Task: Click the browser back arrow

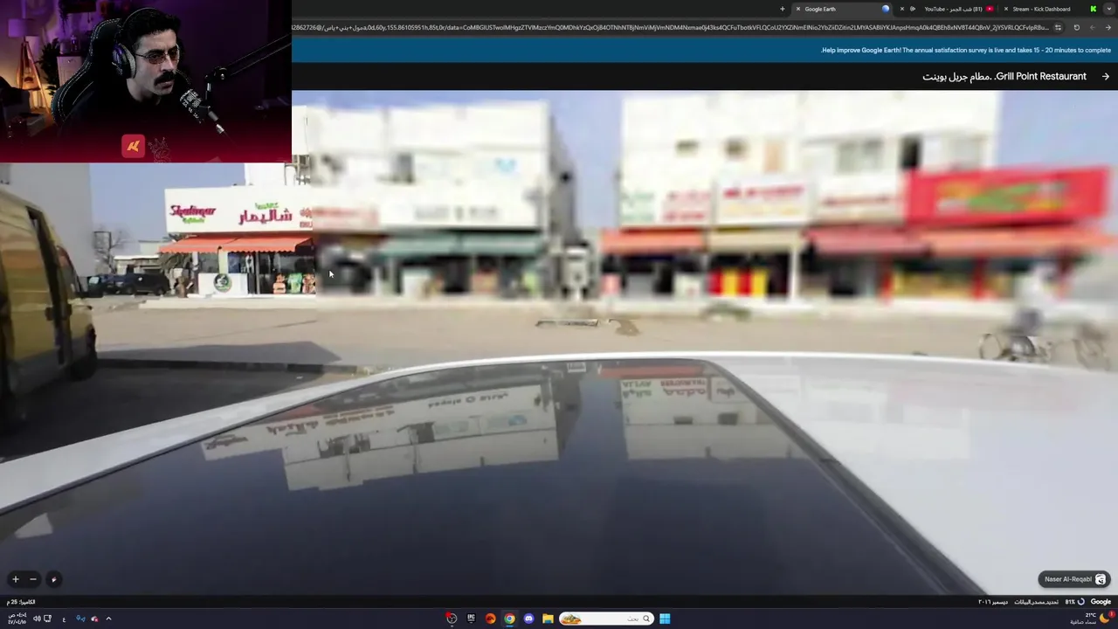Action: coord(1108,28)
